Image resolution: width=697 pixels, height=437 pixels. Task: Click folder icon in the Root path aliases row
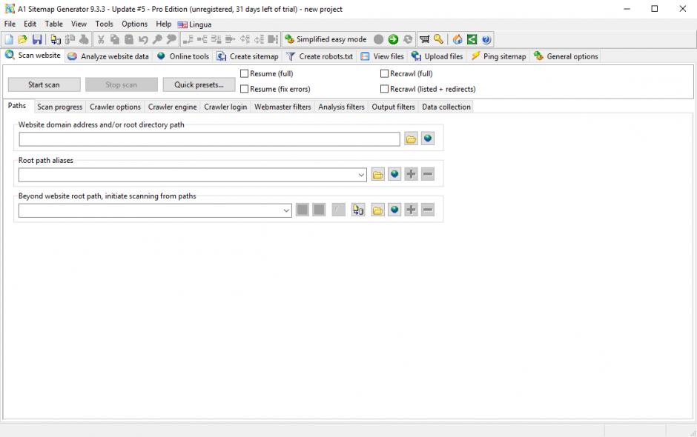pyautogui.click(x=378, y=175)
